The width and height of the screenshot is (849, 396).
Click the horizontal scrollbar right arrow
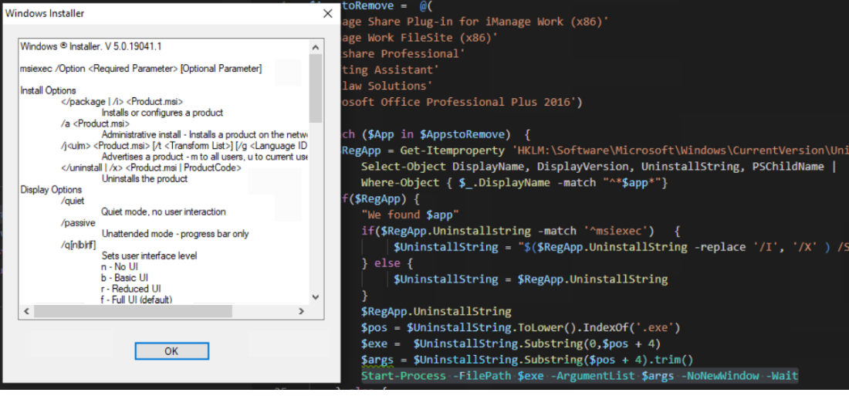[302, 311]
